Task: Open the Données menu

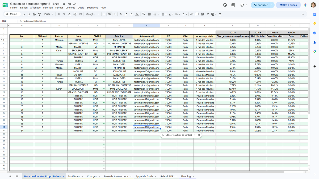Action: click(x=70, y=8)
